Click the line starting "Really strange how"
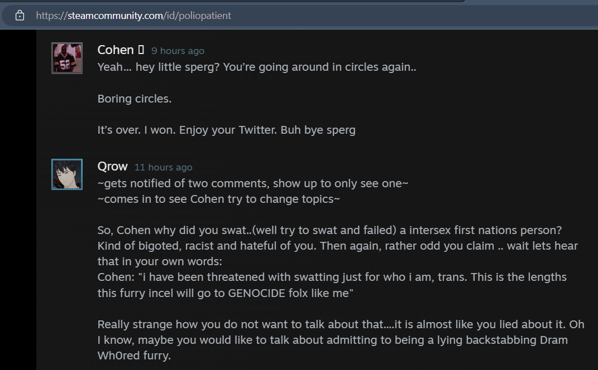 point(341,324)
